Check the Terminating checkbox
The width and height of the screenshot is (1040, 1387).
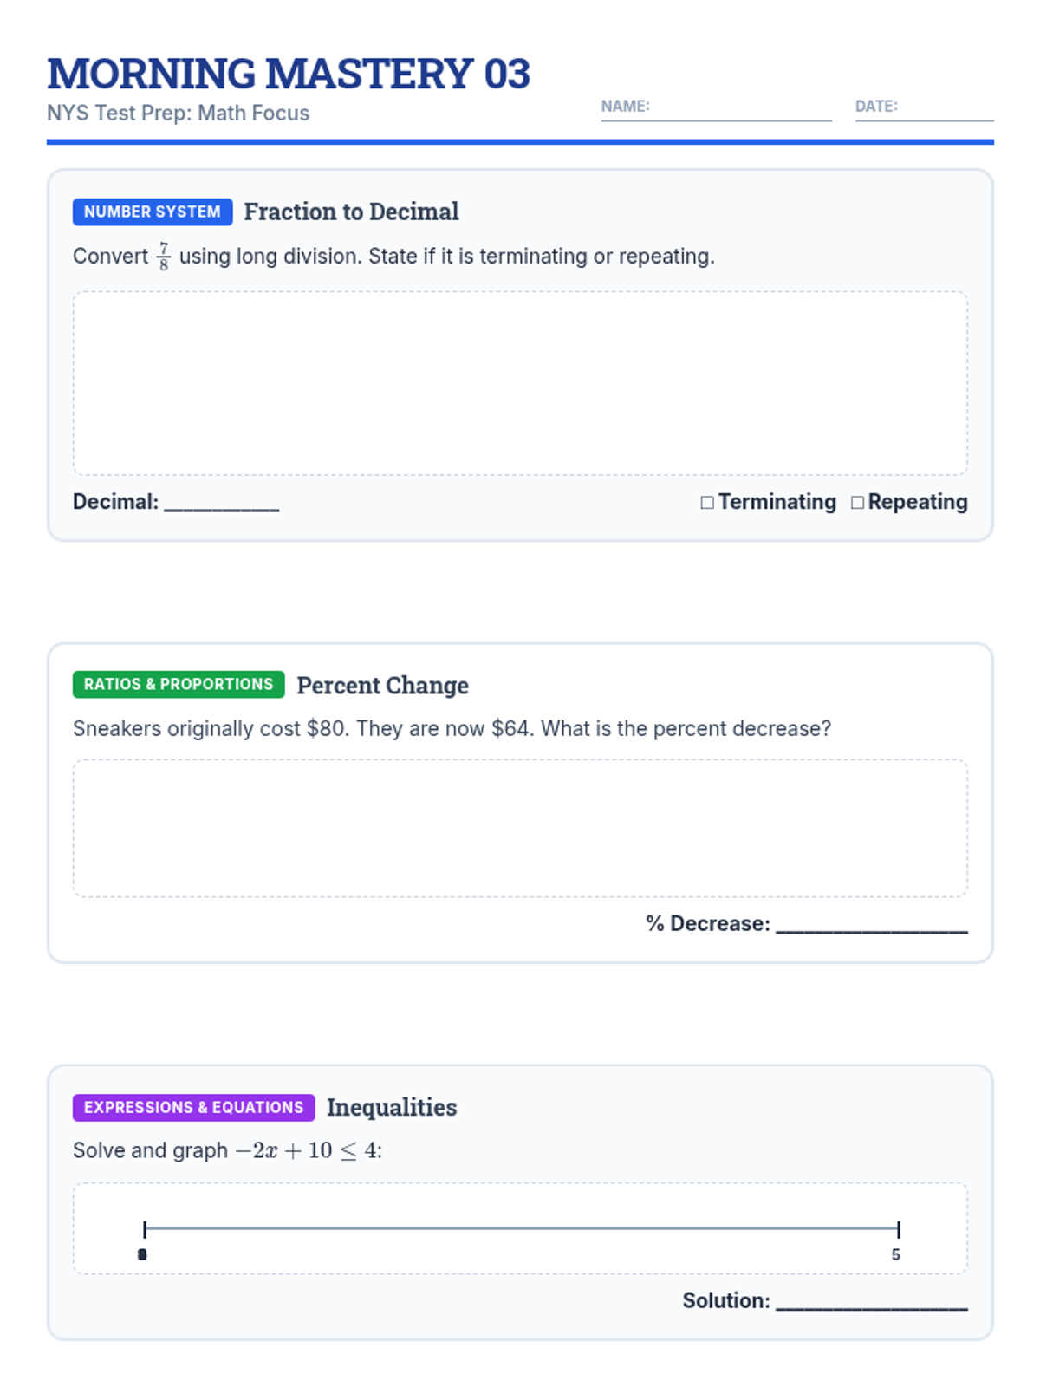(x=707, y=503)
